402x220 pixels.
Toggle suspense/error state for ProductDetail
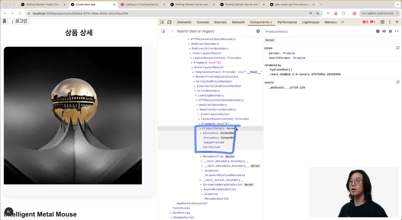(378, 31)
